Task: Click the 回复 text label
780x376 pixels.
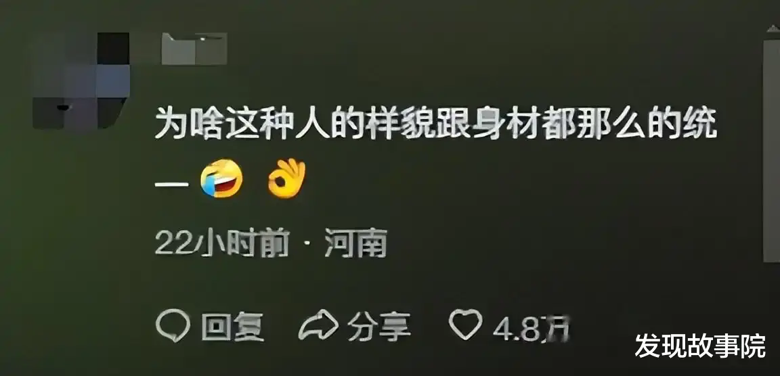Action: tap(233, 327)
